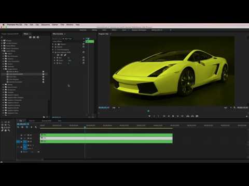The image size is (249, 186).
Task: Toggle animation stopwatch for Red
Action: 57,58
